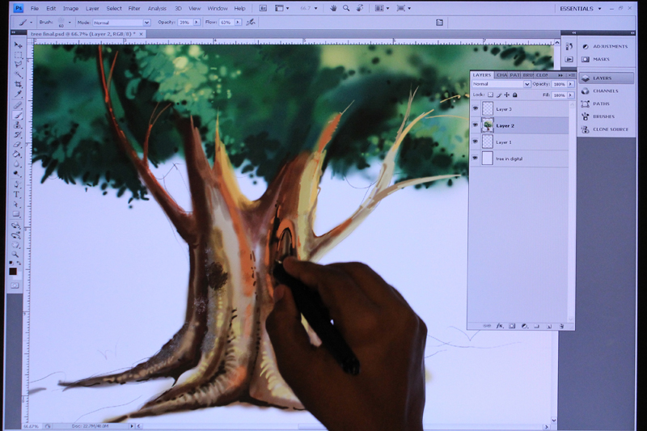The image size is (647, 431).
Task: Open the Layer menu
Action: coord(92,8)
